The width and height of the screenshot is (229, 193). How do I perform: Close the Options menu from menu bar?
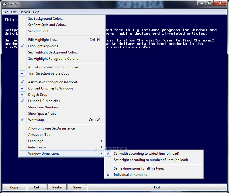[x=25, y=12]
